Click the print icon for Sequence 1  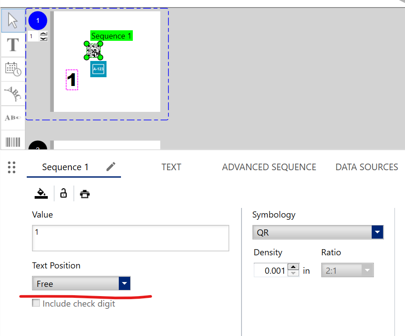[84, 193]
